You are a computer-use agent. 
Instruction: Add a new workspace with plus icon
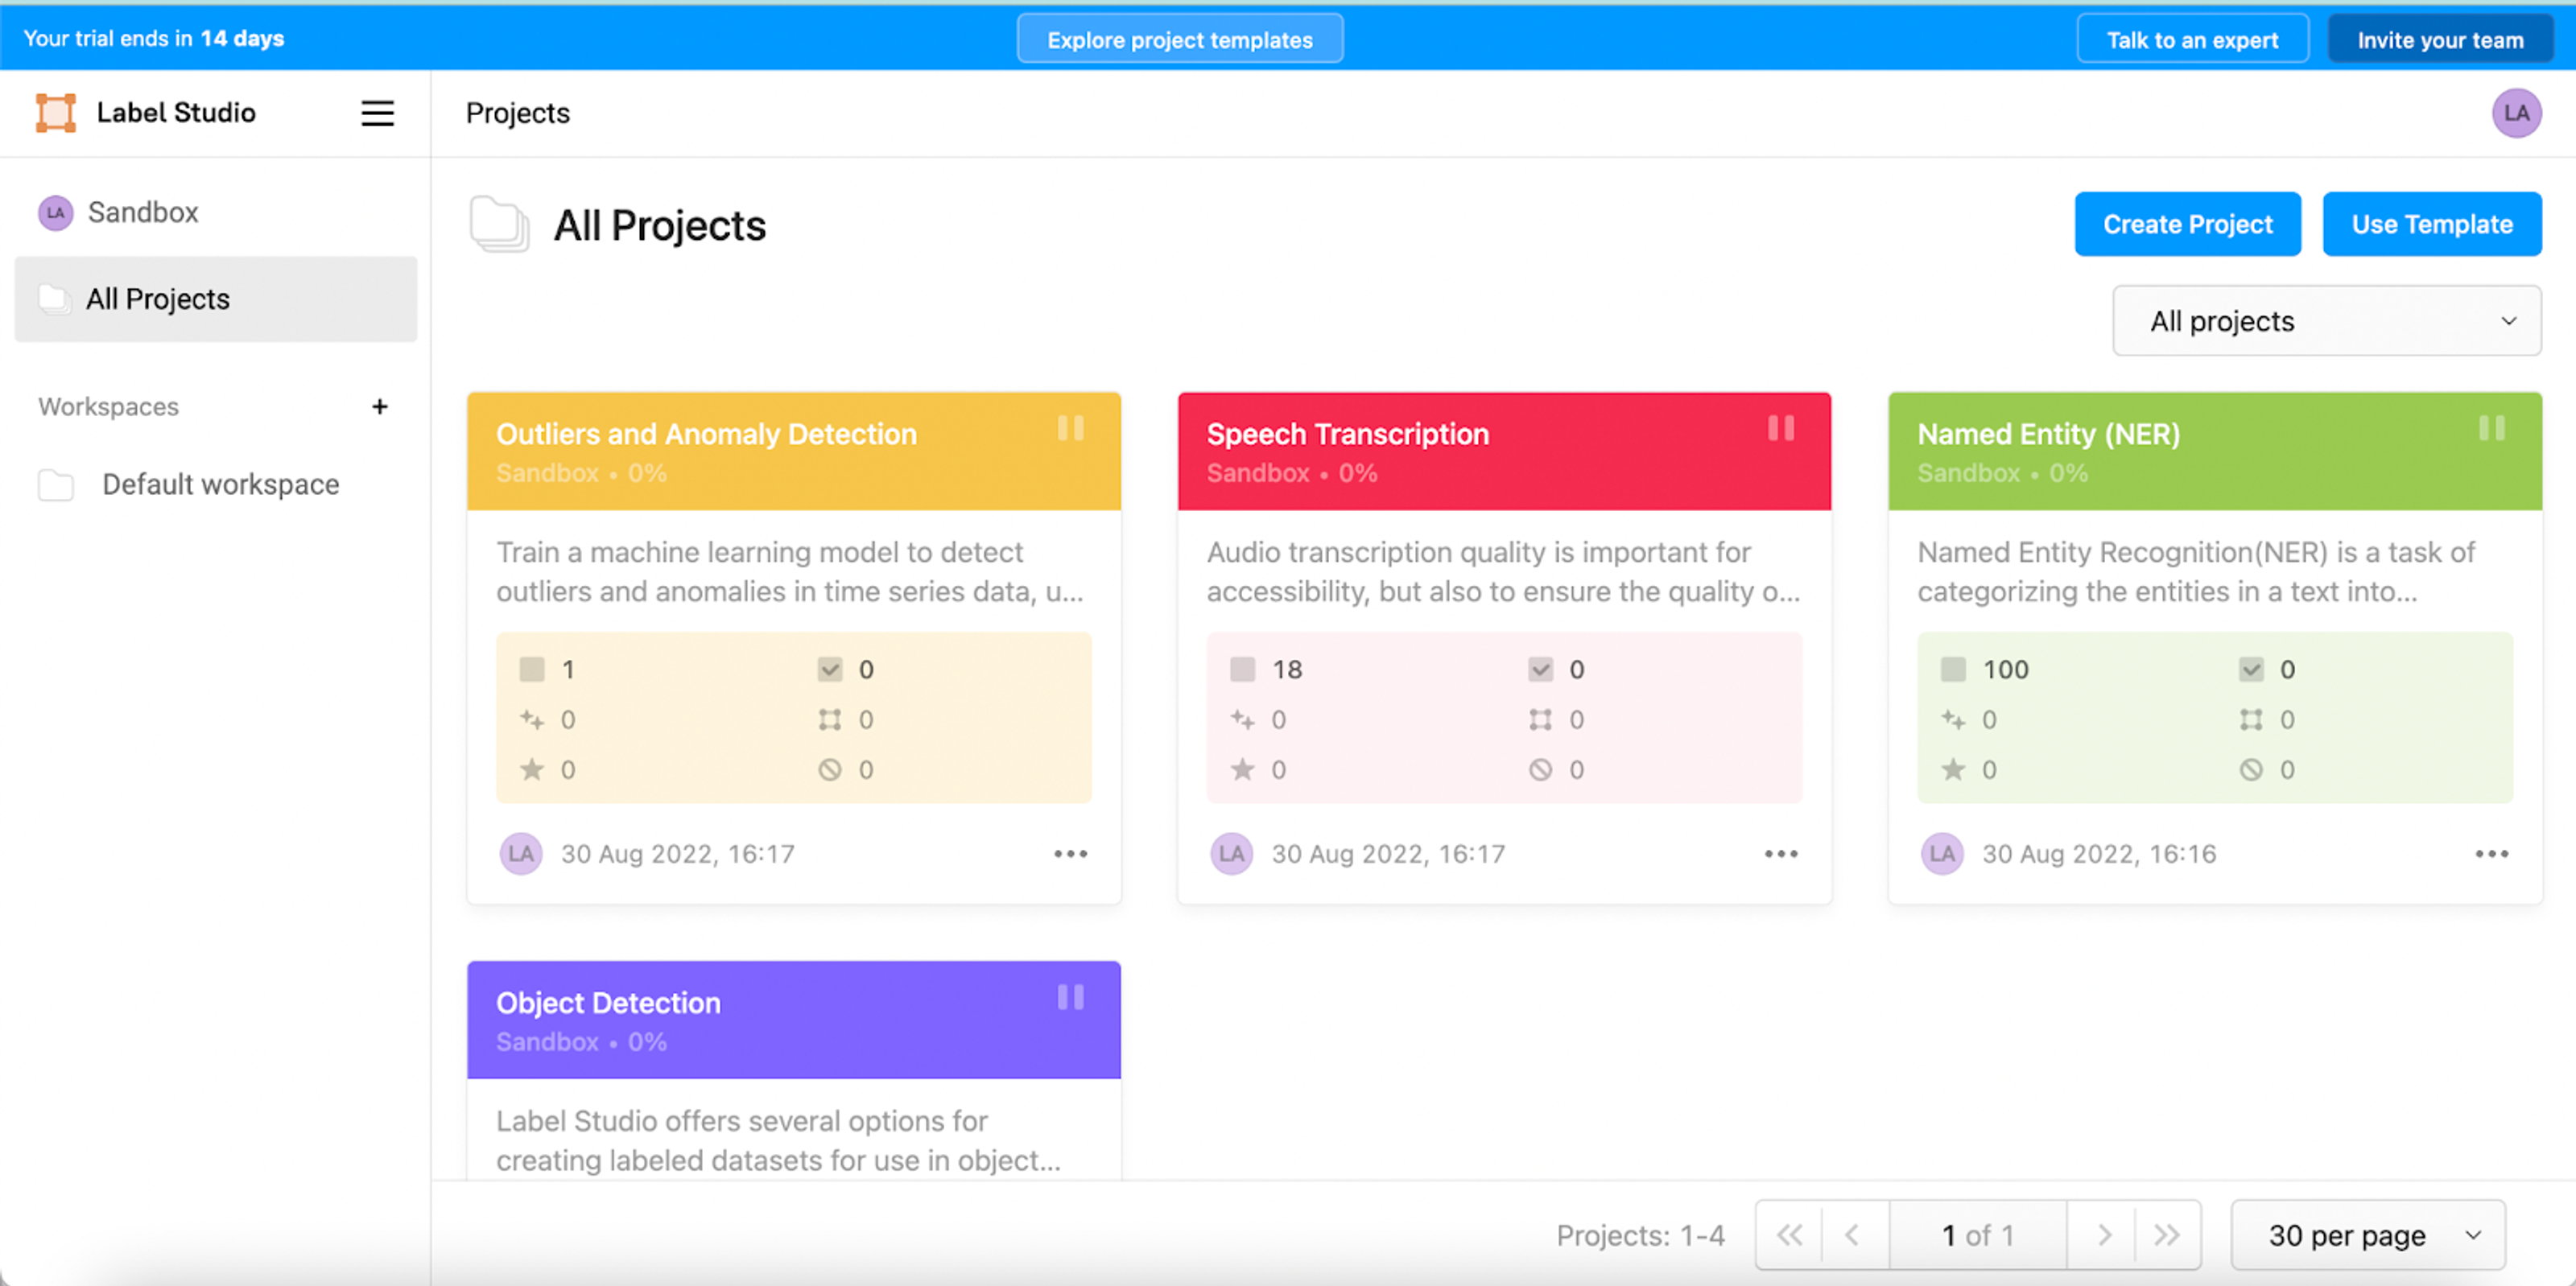(x=380, y=407)
